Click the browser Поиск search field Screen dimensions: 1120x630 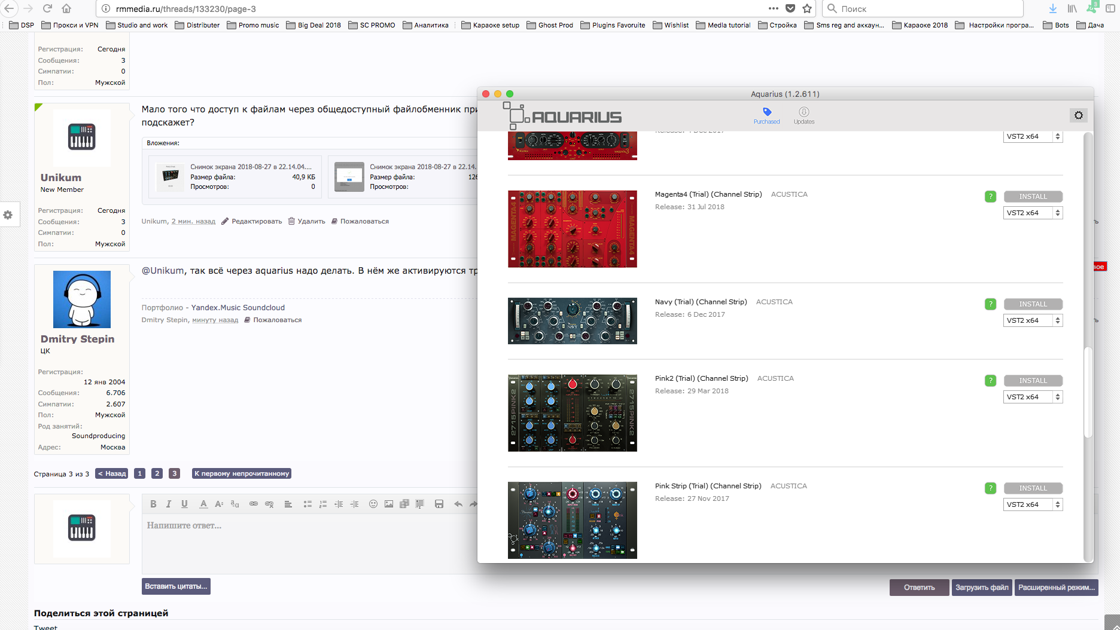pyautogui.click(x=923, y=8)
